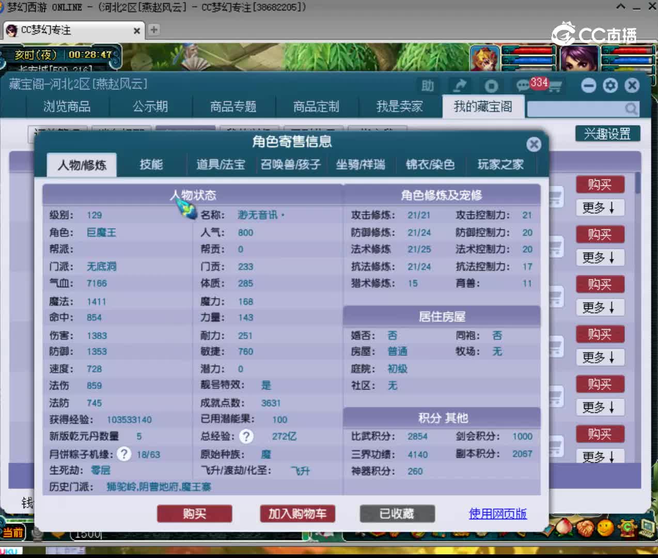Screen dimensions: 658x558
Task: Click the 兴趣设置 button
Action: pyautogui.click(x=607, y=134)
